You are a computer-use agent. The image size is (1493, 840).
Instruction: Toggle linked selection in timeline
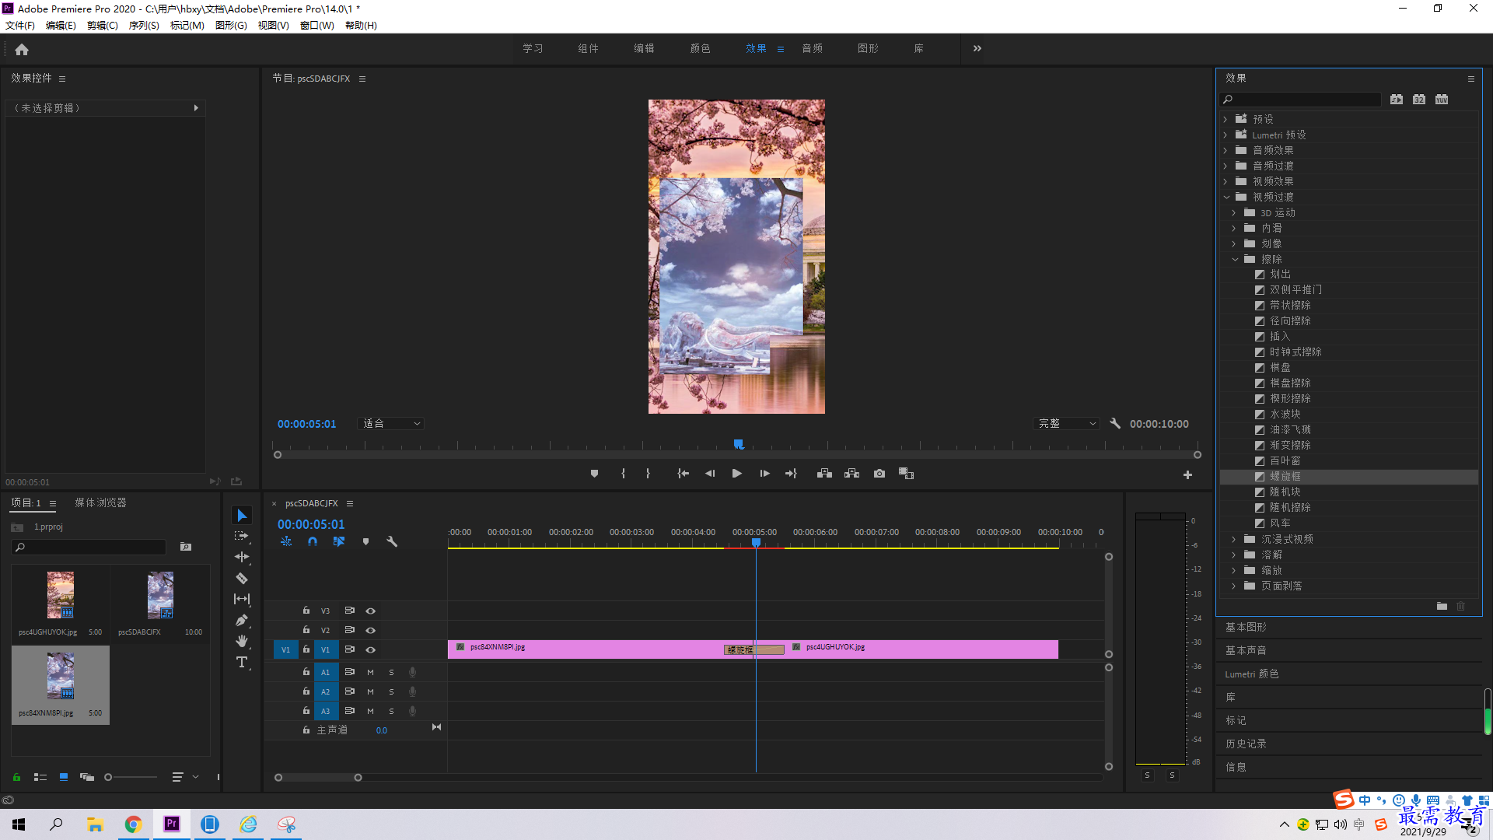click(339, 541)
